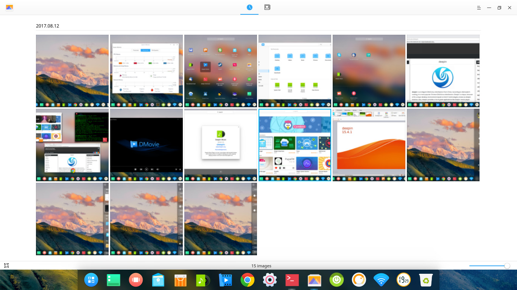The height and width of the screenshot is (290, 517).
Task: Launch Deepin Music from the dock
Action: 202,280
